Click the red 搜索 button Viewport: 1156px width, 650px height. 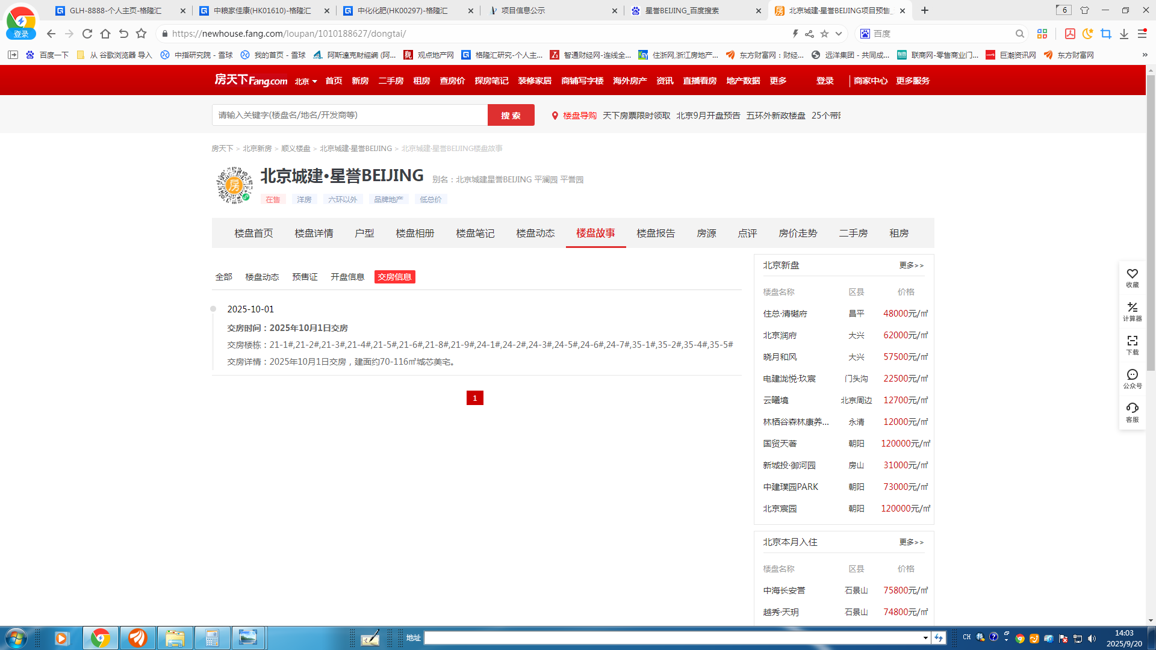(x=511, y=115)
